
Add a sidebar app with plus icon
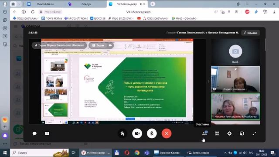tap(5, 127)
